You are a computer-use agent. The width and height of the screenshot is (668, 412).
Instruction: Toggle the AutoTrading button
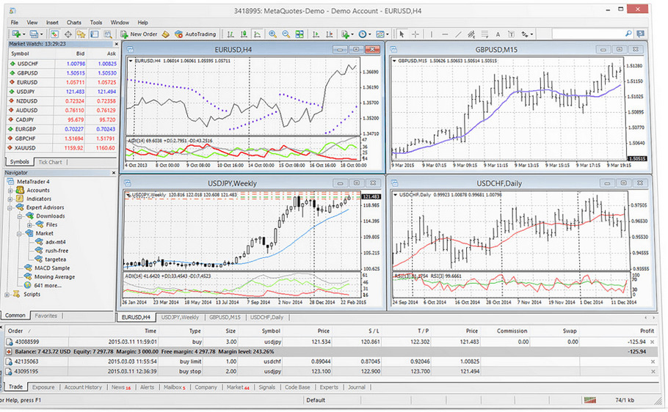pos(195,34)
